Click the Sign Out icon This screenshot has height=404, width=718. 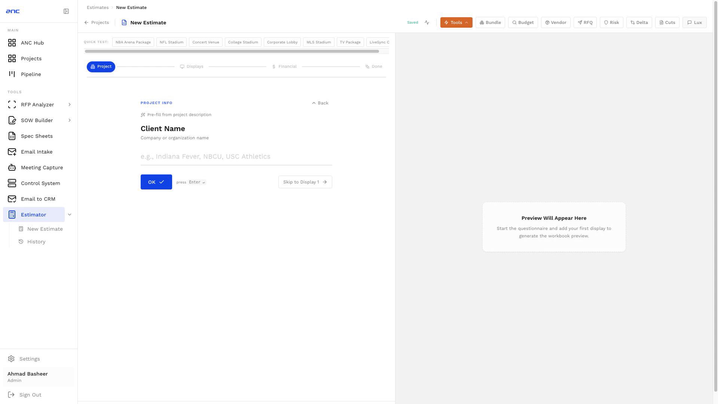[11, 395]
